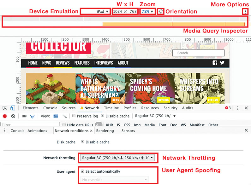This screenshot has height=185, width=251.
Task: Open the Batman Angry at Superman article thumbnail
Action: [100, 88]
